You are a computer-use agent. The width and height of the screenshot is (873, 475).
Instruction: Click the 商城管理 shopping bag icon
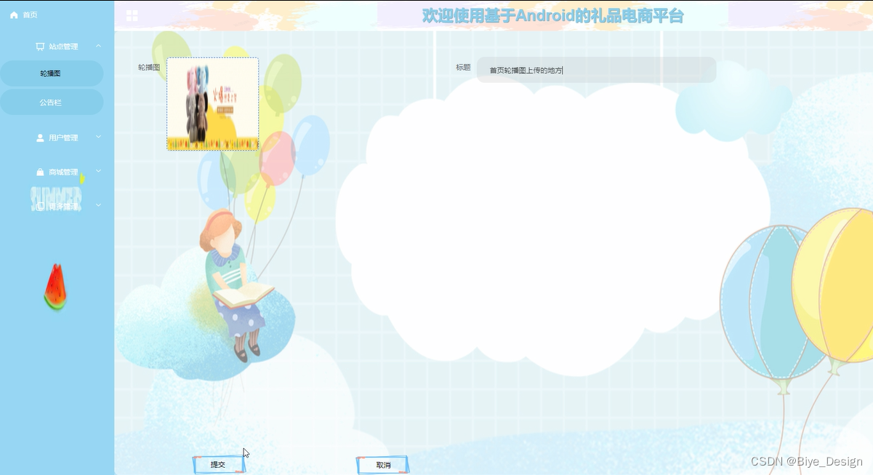point(40,172)
